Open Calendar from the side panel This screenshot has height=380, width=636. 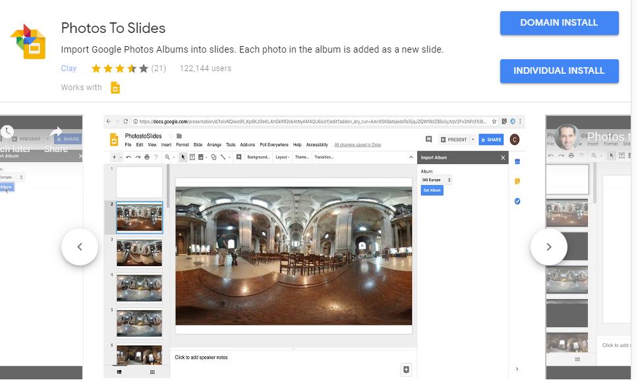[517, 161]
